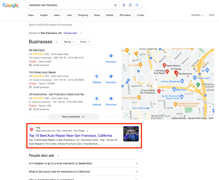Open My Mechanic business listing
Image resolution: width=219 pixels, height=180 pixels.
click(37, 50)
